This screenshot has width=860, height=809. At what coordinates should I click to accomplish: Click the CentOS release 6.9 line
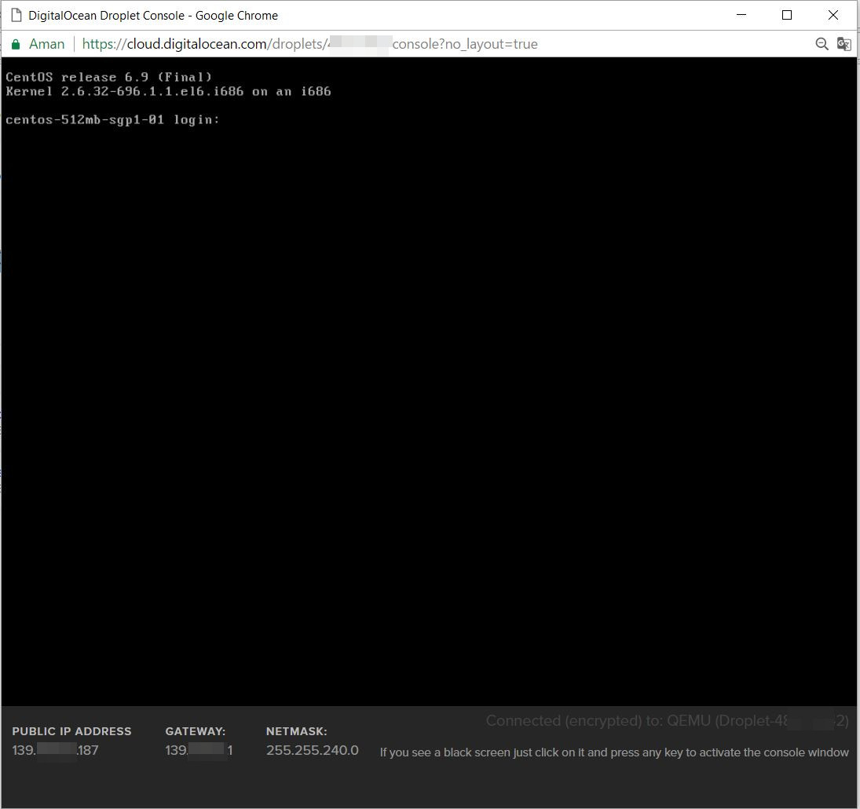point(108,77)
